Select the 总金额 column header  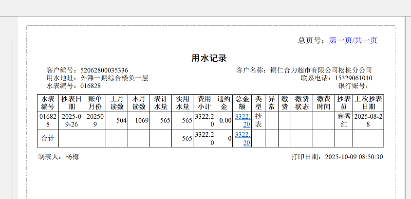243,103
